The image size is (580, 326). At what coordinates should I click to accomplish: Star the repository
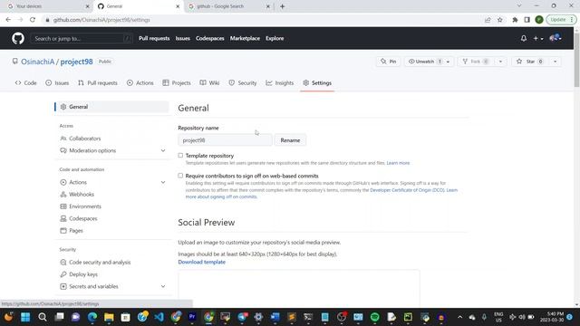(530, 62)
